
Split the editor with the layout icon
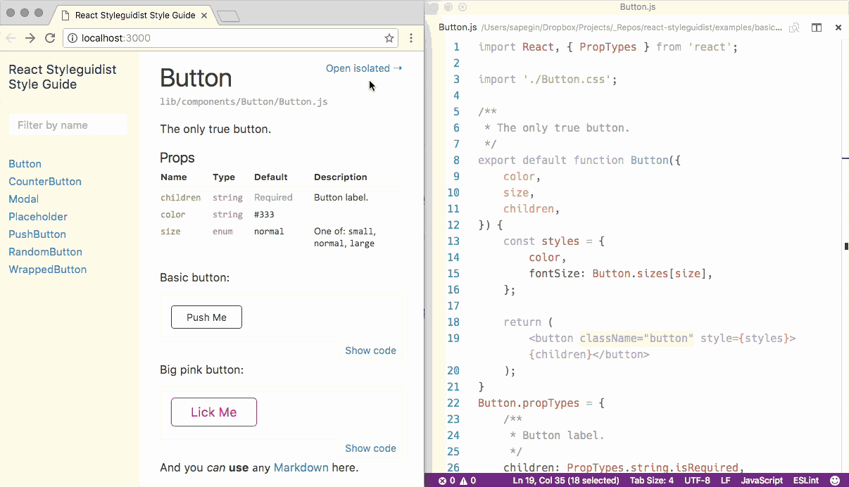pyautogui.click(x=817, y=27)
